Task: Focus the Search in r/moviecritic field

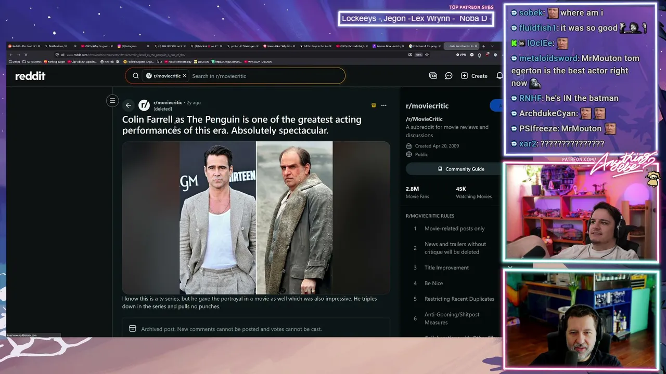Action: click(265, 76)
